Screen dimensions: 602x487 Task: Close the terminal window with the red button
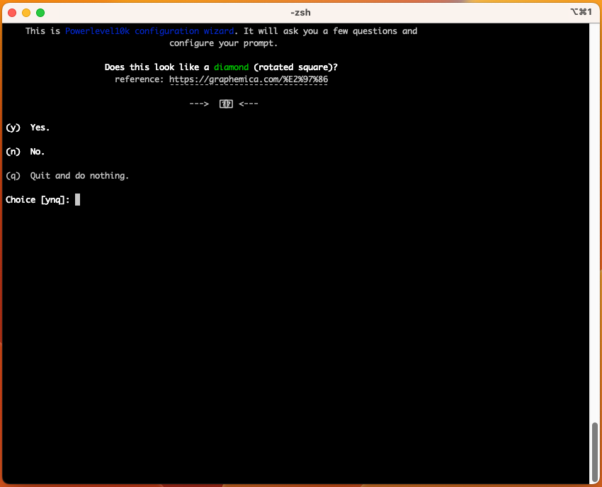(x=12, y=13)
